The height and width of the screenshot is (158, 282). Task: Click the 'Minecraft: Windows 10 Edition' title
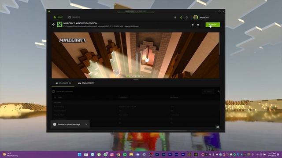pyautogui.click(x=80, y=23)
